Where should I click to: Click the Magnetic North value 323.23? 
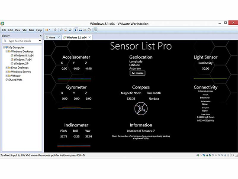tap(131, 99)
